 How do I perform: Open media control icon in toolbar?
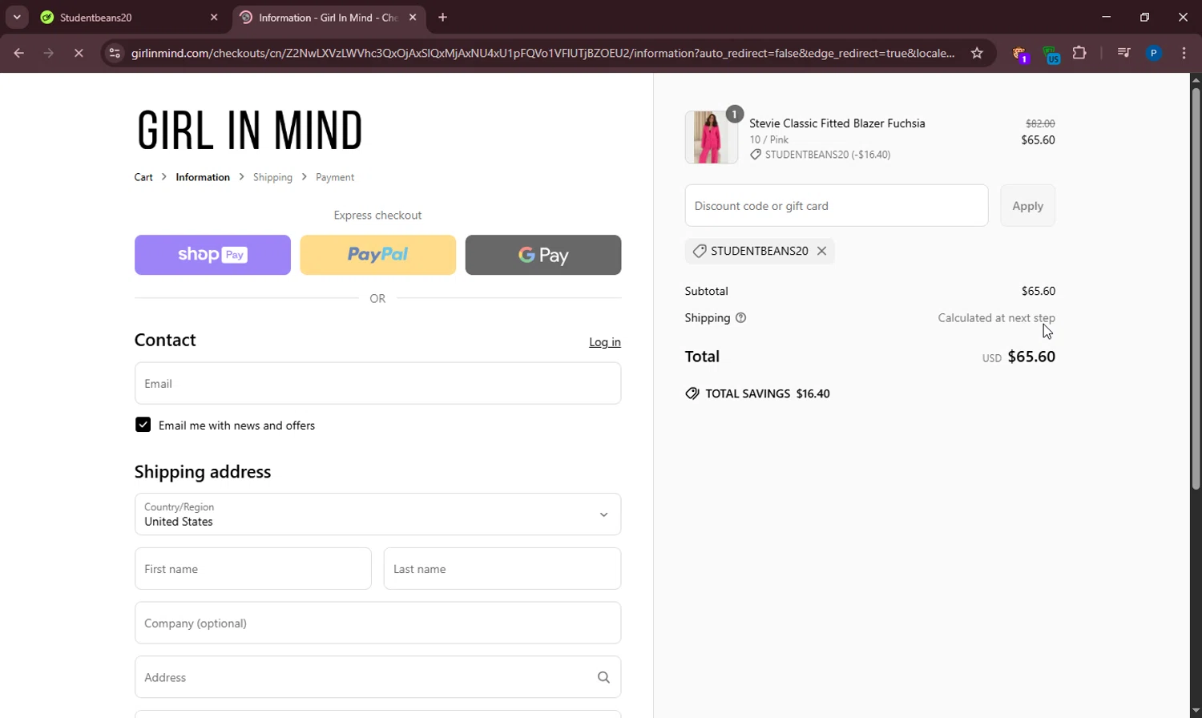pos(1123,53)
